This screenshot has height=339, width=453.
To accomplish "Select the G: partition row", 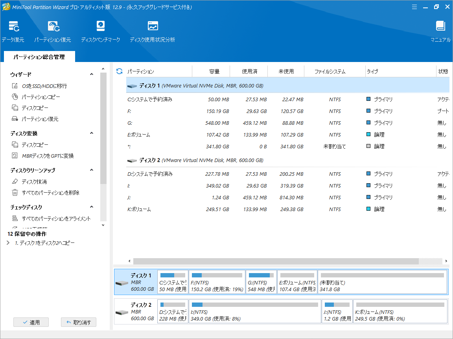I will pos(288,123).
